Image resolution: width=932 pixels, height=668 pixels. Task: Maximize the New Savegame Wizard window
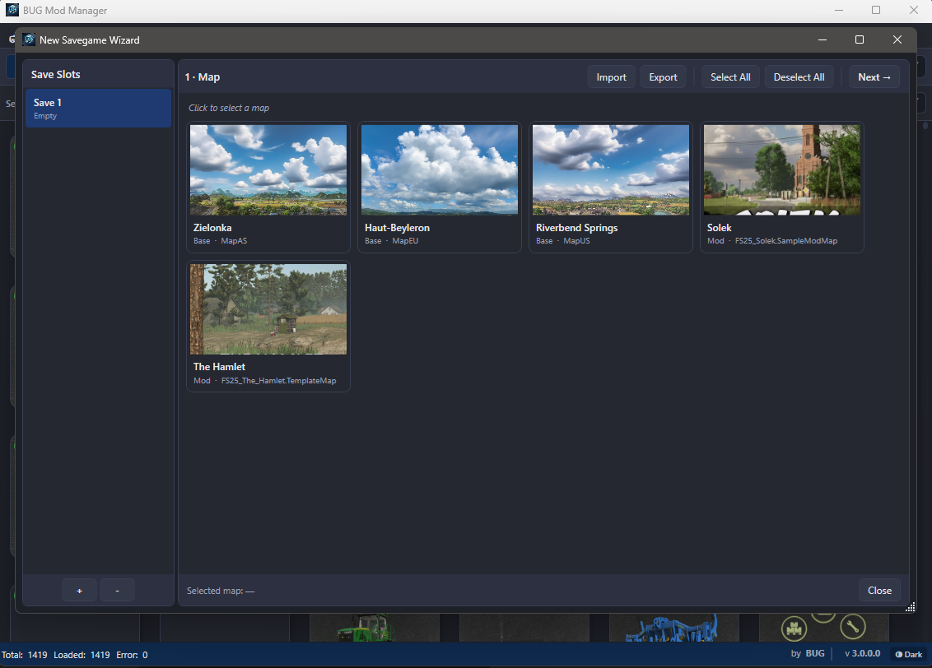(x=859, y=39)
